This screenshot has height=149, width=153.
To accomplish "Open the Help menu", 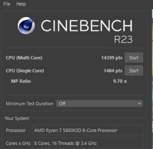I will pos(21,4).
